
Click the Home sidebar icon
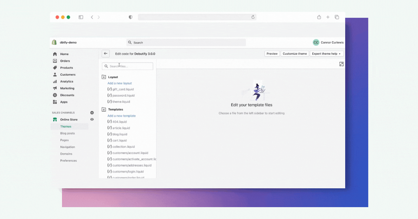point(55,54)
